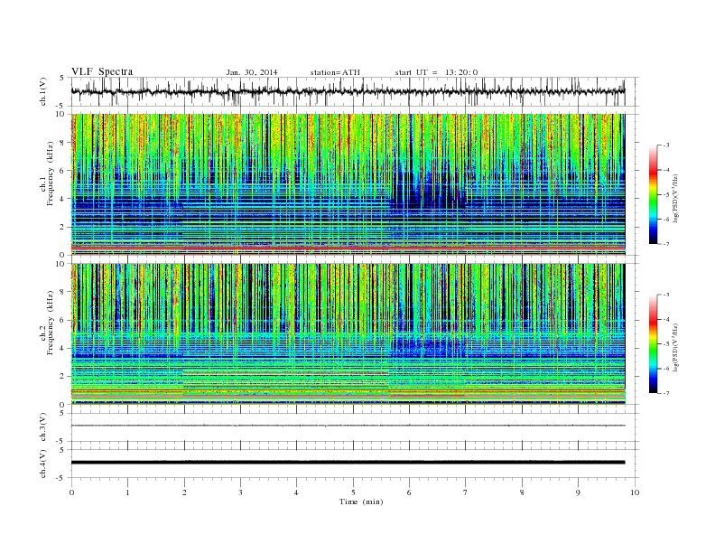The width and height of the screenshot is (715, 553).
Task: Click the "ch.4(V)" axis label
Action: pyautogui.click(x=43, y=464)
